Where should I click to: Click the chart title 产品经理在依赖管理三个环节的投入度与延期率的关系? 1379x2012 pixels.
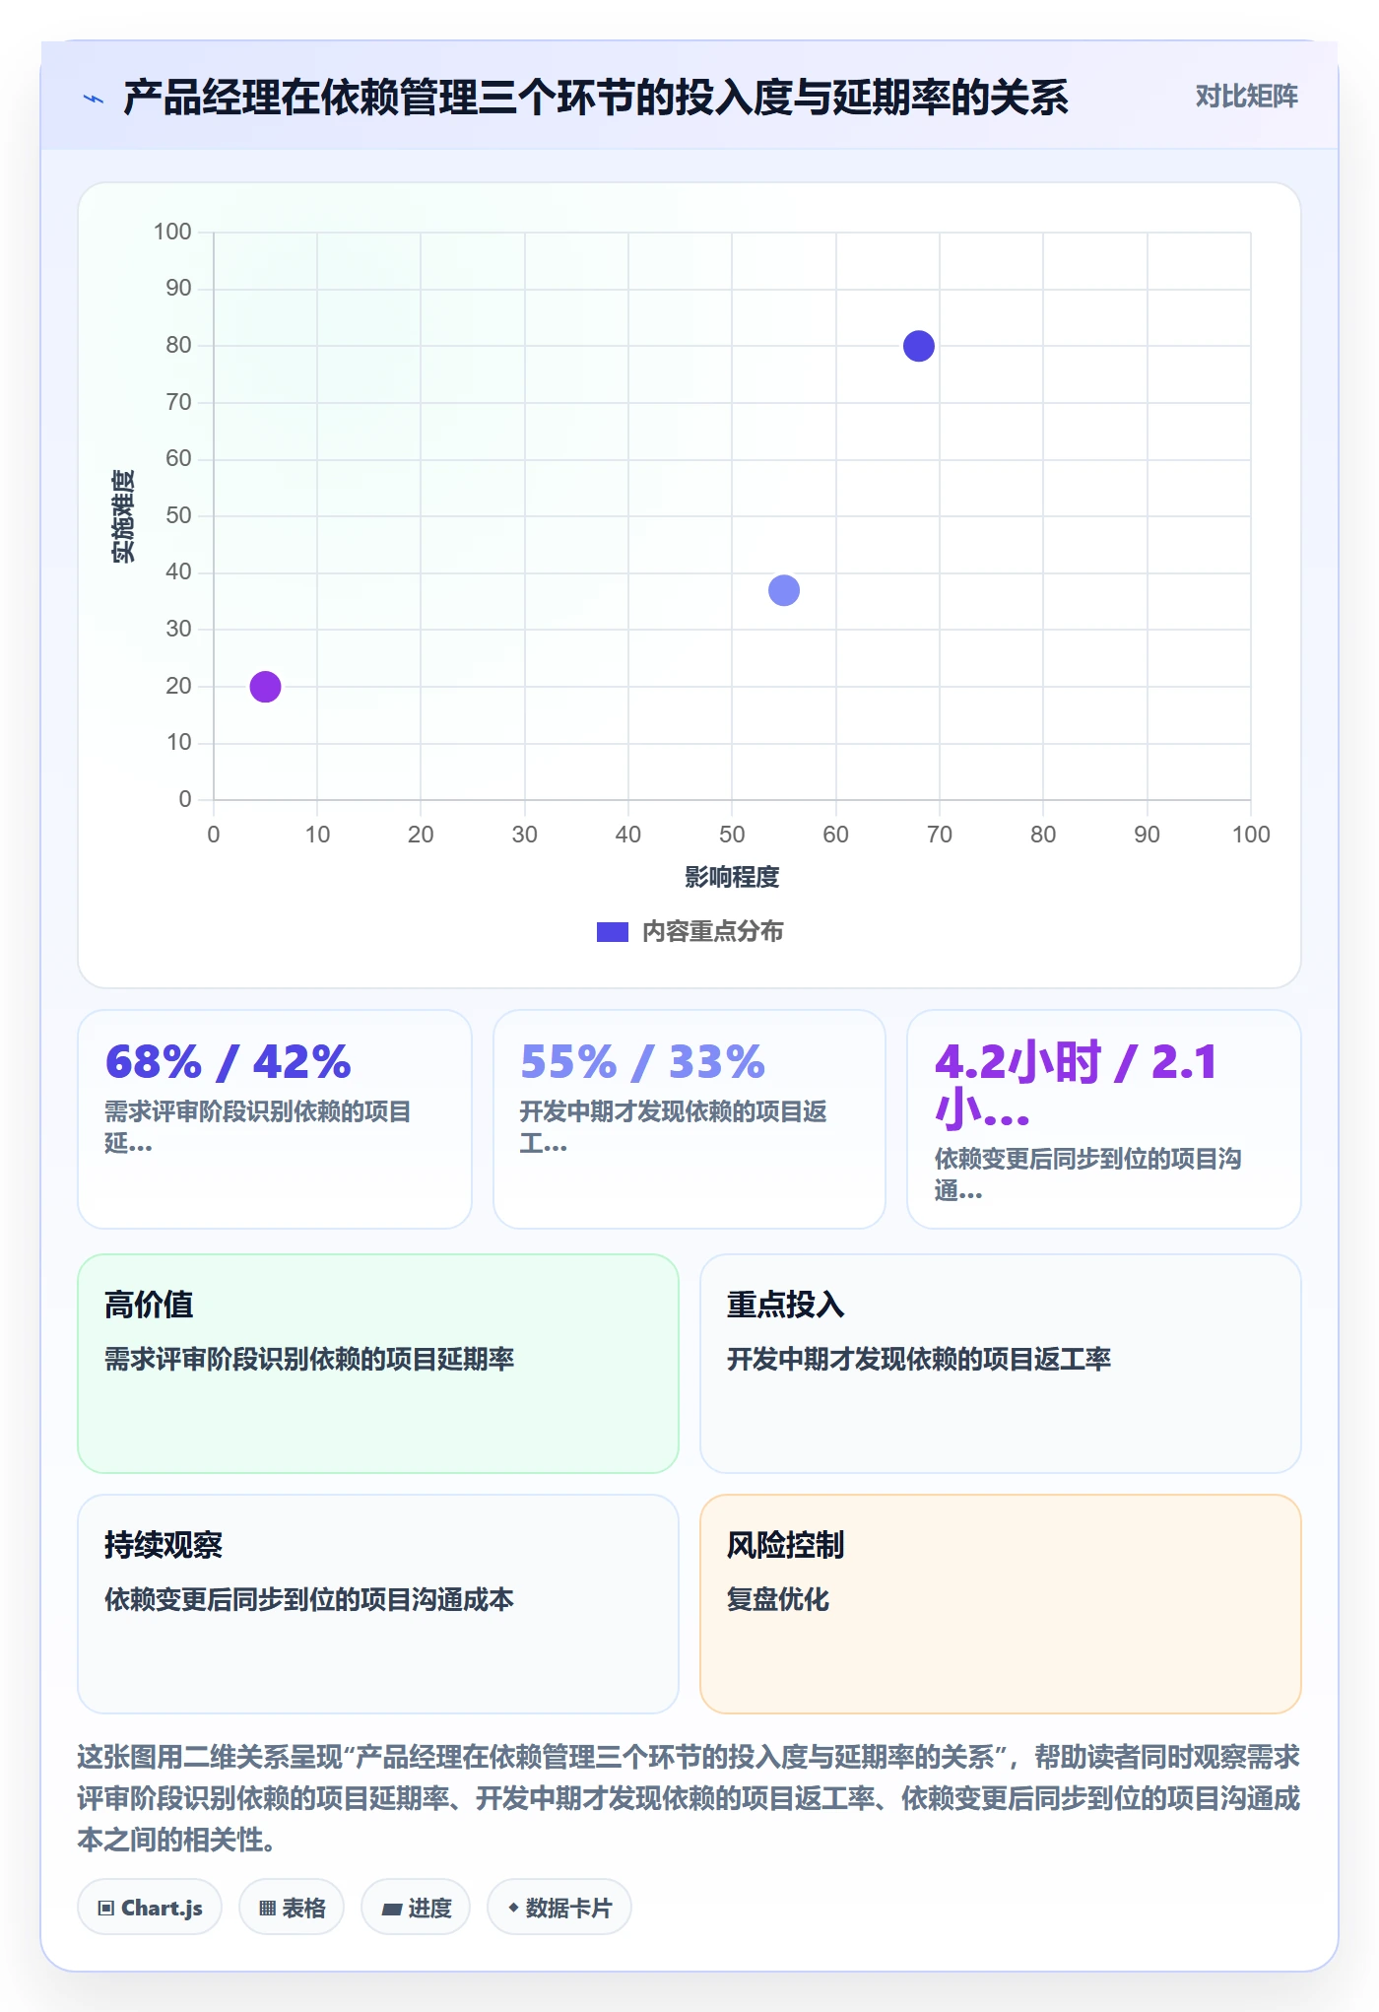(596, 98)
